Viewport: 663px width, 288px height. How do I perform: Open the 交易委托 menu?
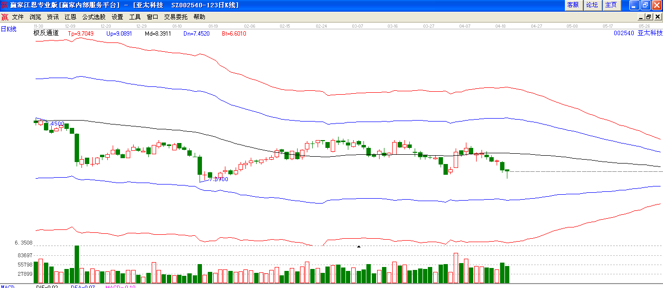176,17
